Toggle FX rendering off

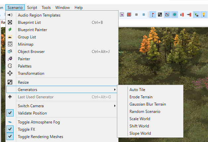point(10,129)
